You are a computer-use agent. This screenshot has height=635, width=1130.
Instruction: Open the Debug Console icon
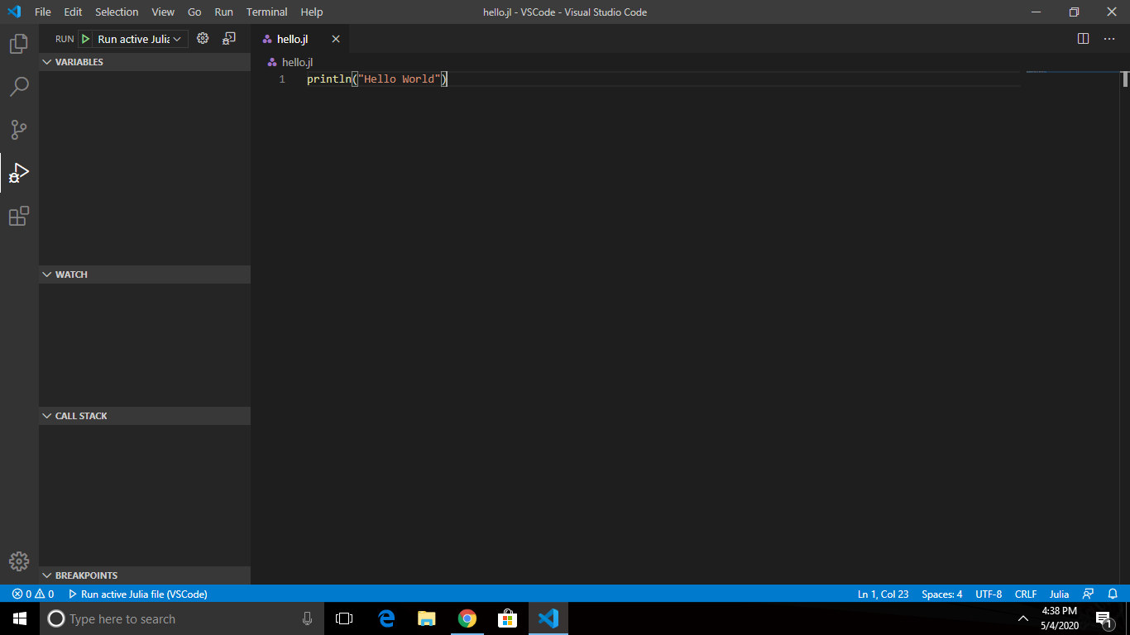pos(229,39)
